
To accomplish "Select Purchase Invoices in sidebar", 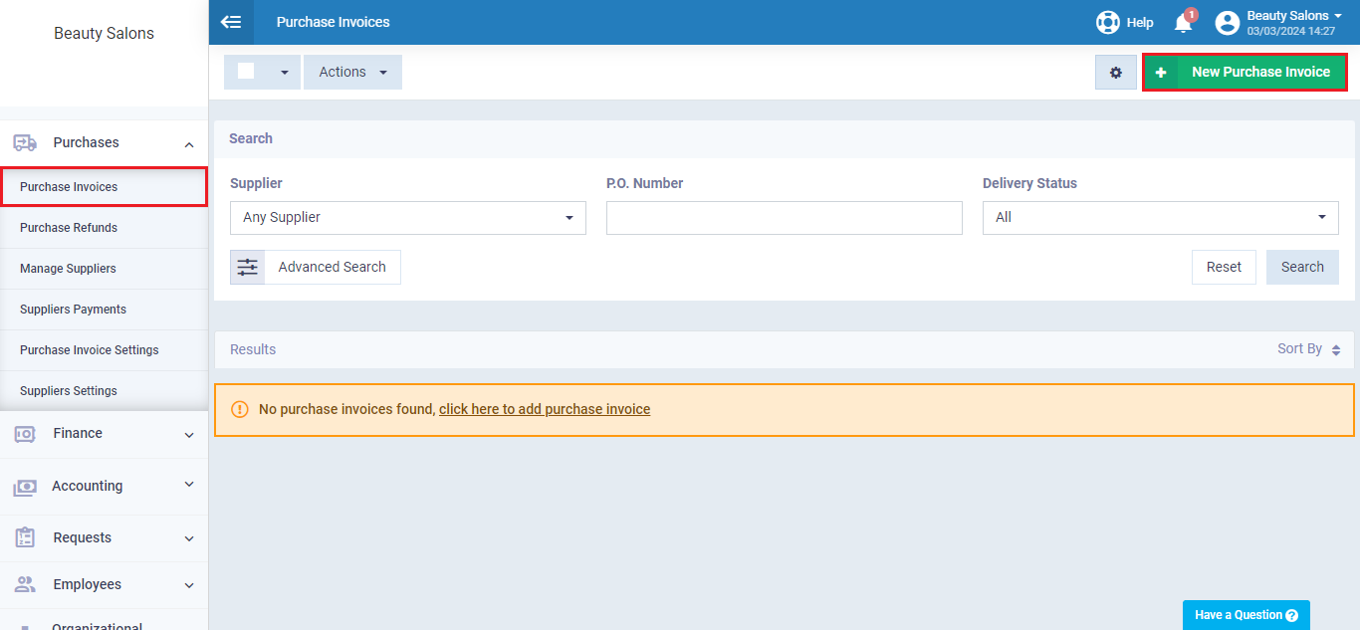I will (104, 187).
